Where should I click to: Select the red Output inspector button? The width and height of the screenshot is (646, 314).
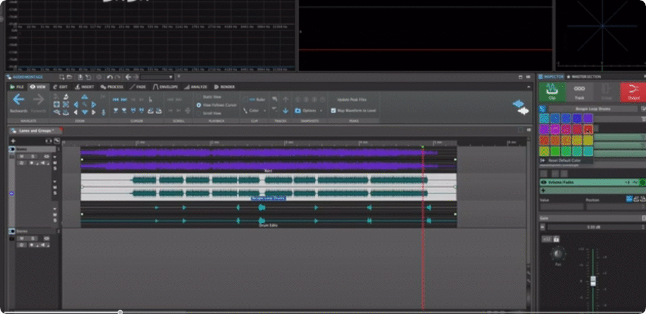[x=633, y=92]
